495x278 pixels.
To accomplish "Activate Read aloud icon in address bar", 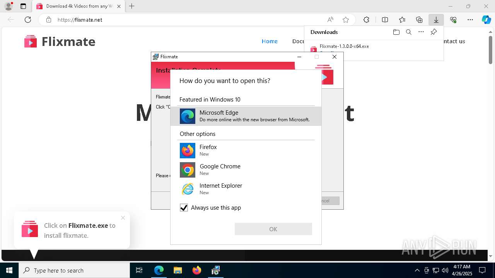I will [x=330, y=20].
